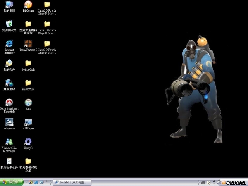Expand the quick launch overflow chevron
This screenshot has width=248, height=186.
pyautogui.click(x=47, y=181)
